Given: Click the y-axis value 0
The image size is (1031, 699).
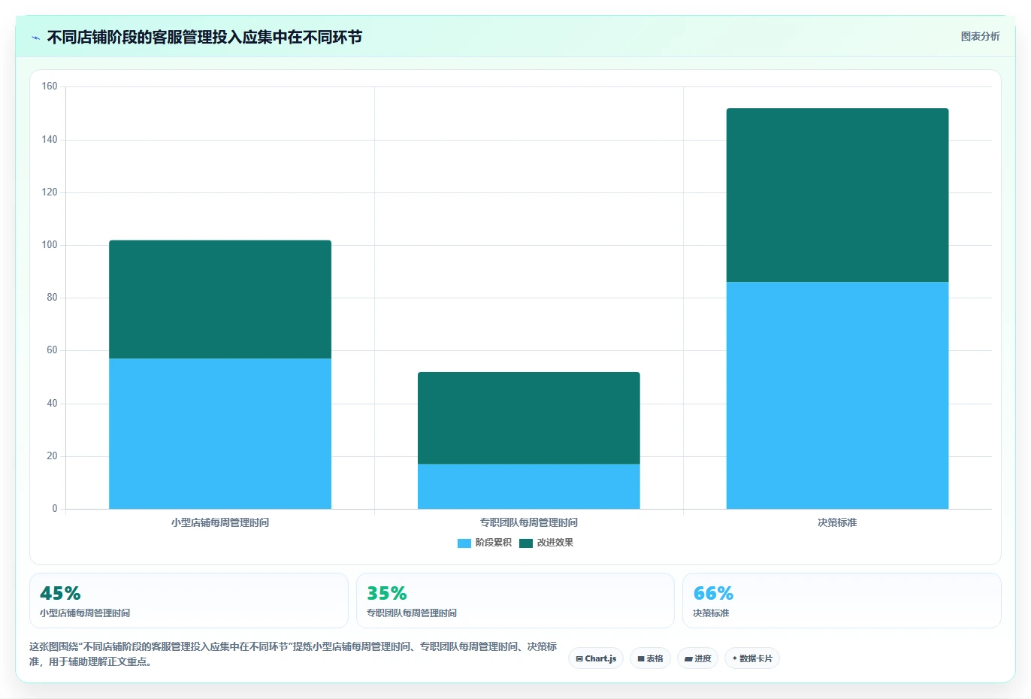Looking at the screenshot, I should tap(55, 509).
